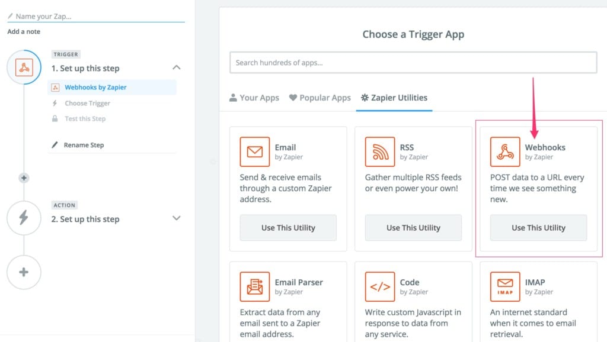This screenshot has width=607, height=342.
Task: Use the Email utility button
Action: [x=288, y=228]
